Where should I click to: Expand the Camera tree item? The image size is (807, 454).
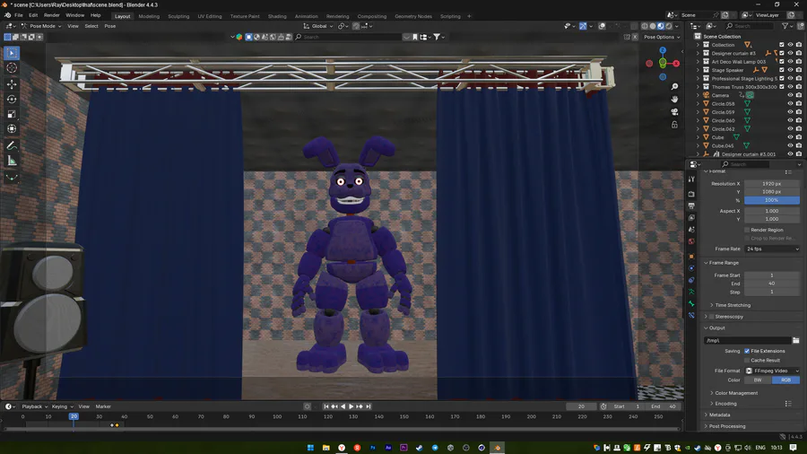698,95
